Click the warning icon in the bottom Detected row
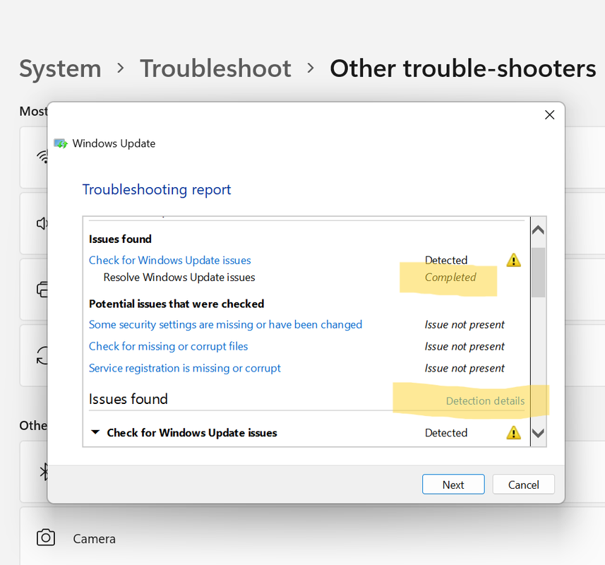 (x=513, y=433)
